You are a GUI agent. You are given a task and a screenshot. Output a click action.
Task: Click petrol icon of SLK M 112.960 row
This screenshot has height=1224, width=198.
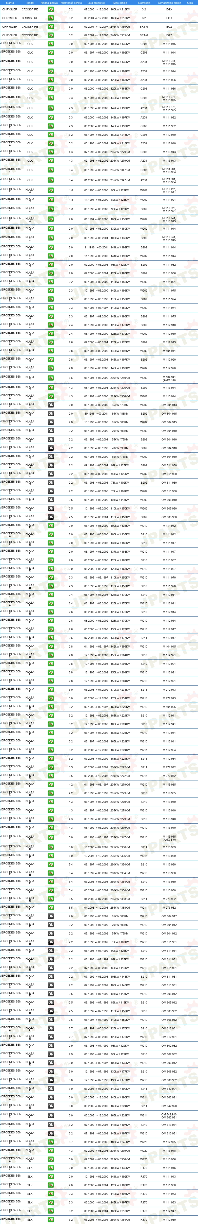tap(51, 1220)
